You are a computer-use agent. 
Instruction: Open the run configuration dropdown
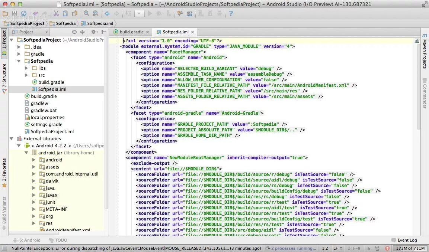[x=139, y=13]
